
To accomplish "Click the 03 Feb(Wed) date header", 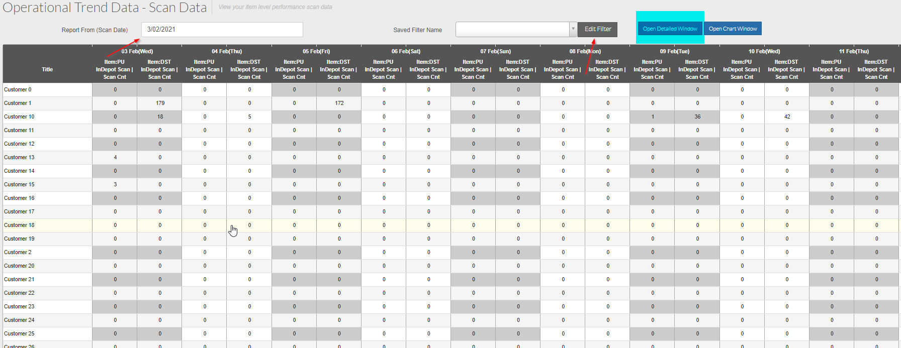I will (x=137, y=51).
